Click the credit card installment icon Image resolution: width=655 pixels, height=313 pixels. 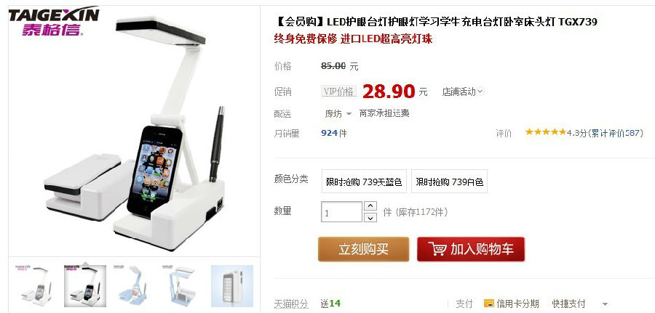click(x=489, y=304)
